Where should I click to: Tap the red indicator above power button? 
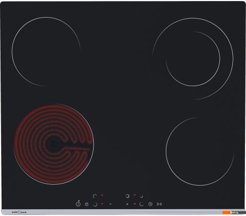point(79,201)
